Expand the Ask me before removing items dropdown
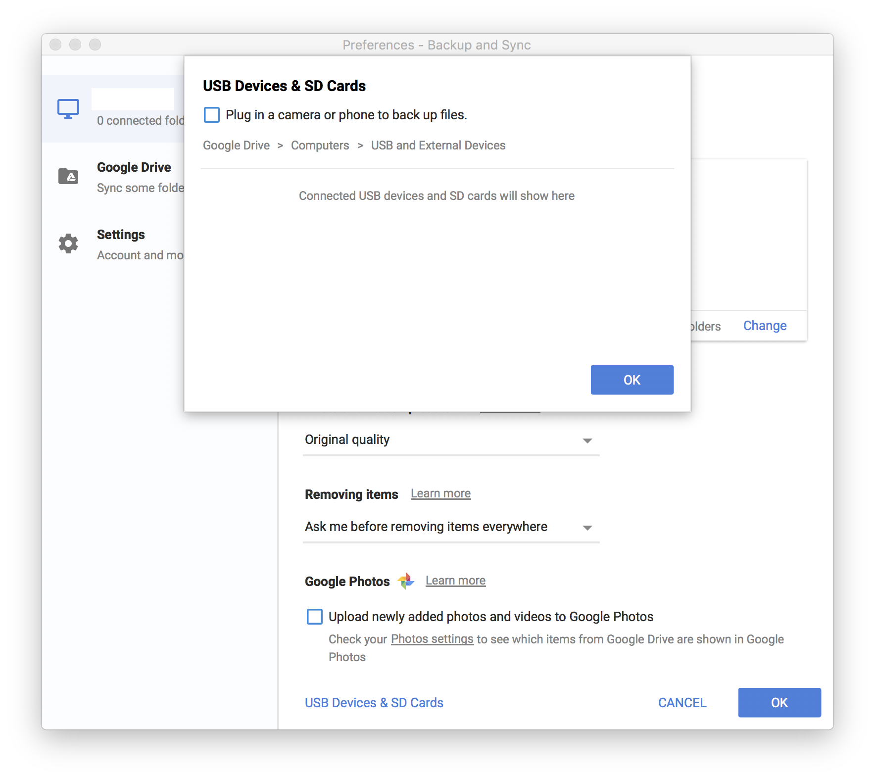The height and width of the screenshot is (779, 875). (451, 527)
